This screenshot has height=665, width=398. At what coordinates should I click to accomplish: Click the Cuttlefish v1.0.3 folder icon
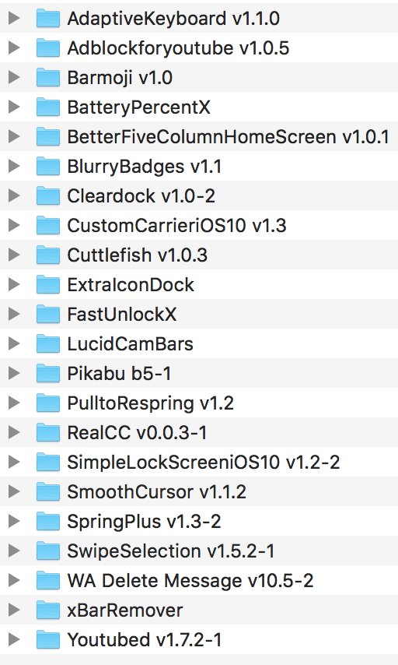click(48, 255)
